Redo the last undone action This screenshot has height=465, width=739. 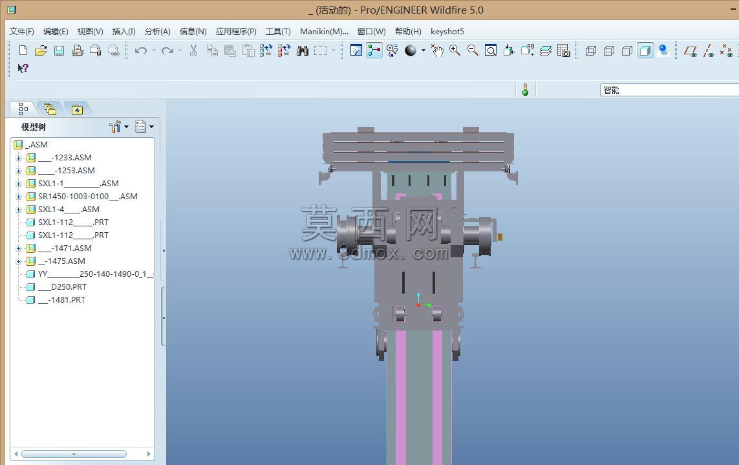[x=167, y=50]
